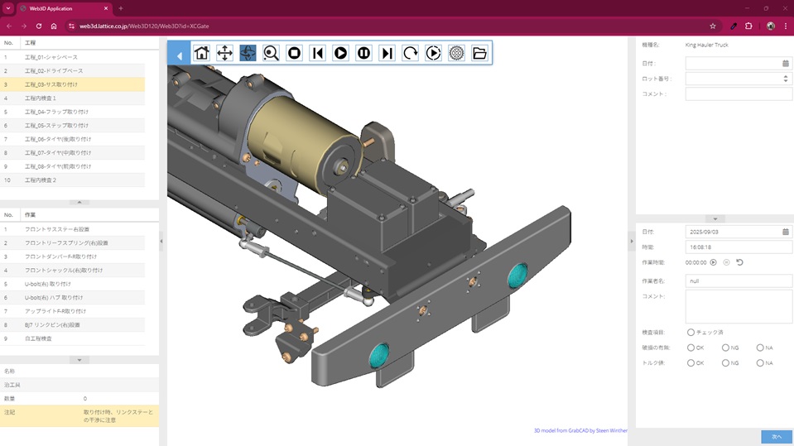794x446 pixels.
Task: Click the 次へ button
Action: tap(776, 436)
